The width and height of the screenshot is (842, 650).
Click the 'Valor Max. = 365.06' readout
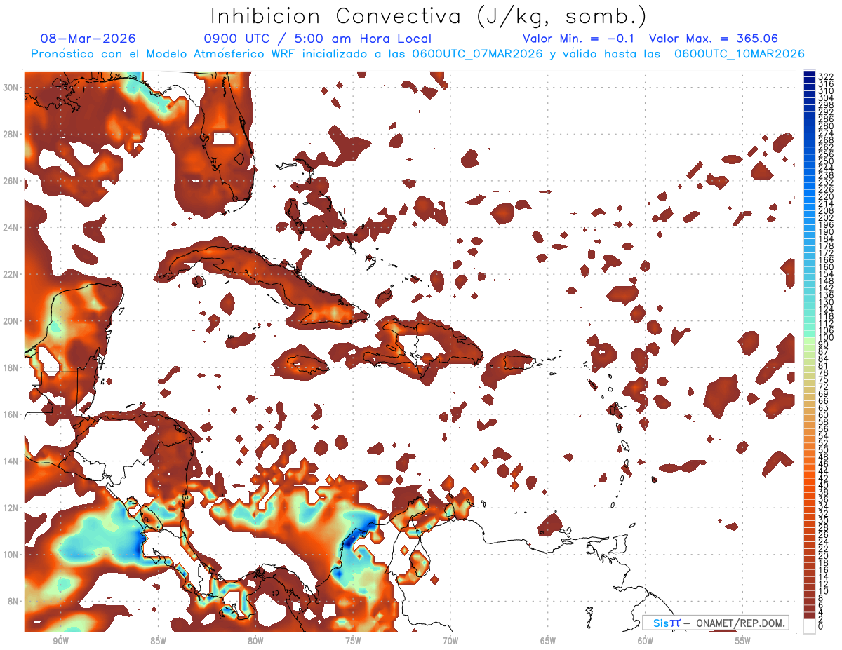713,39
